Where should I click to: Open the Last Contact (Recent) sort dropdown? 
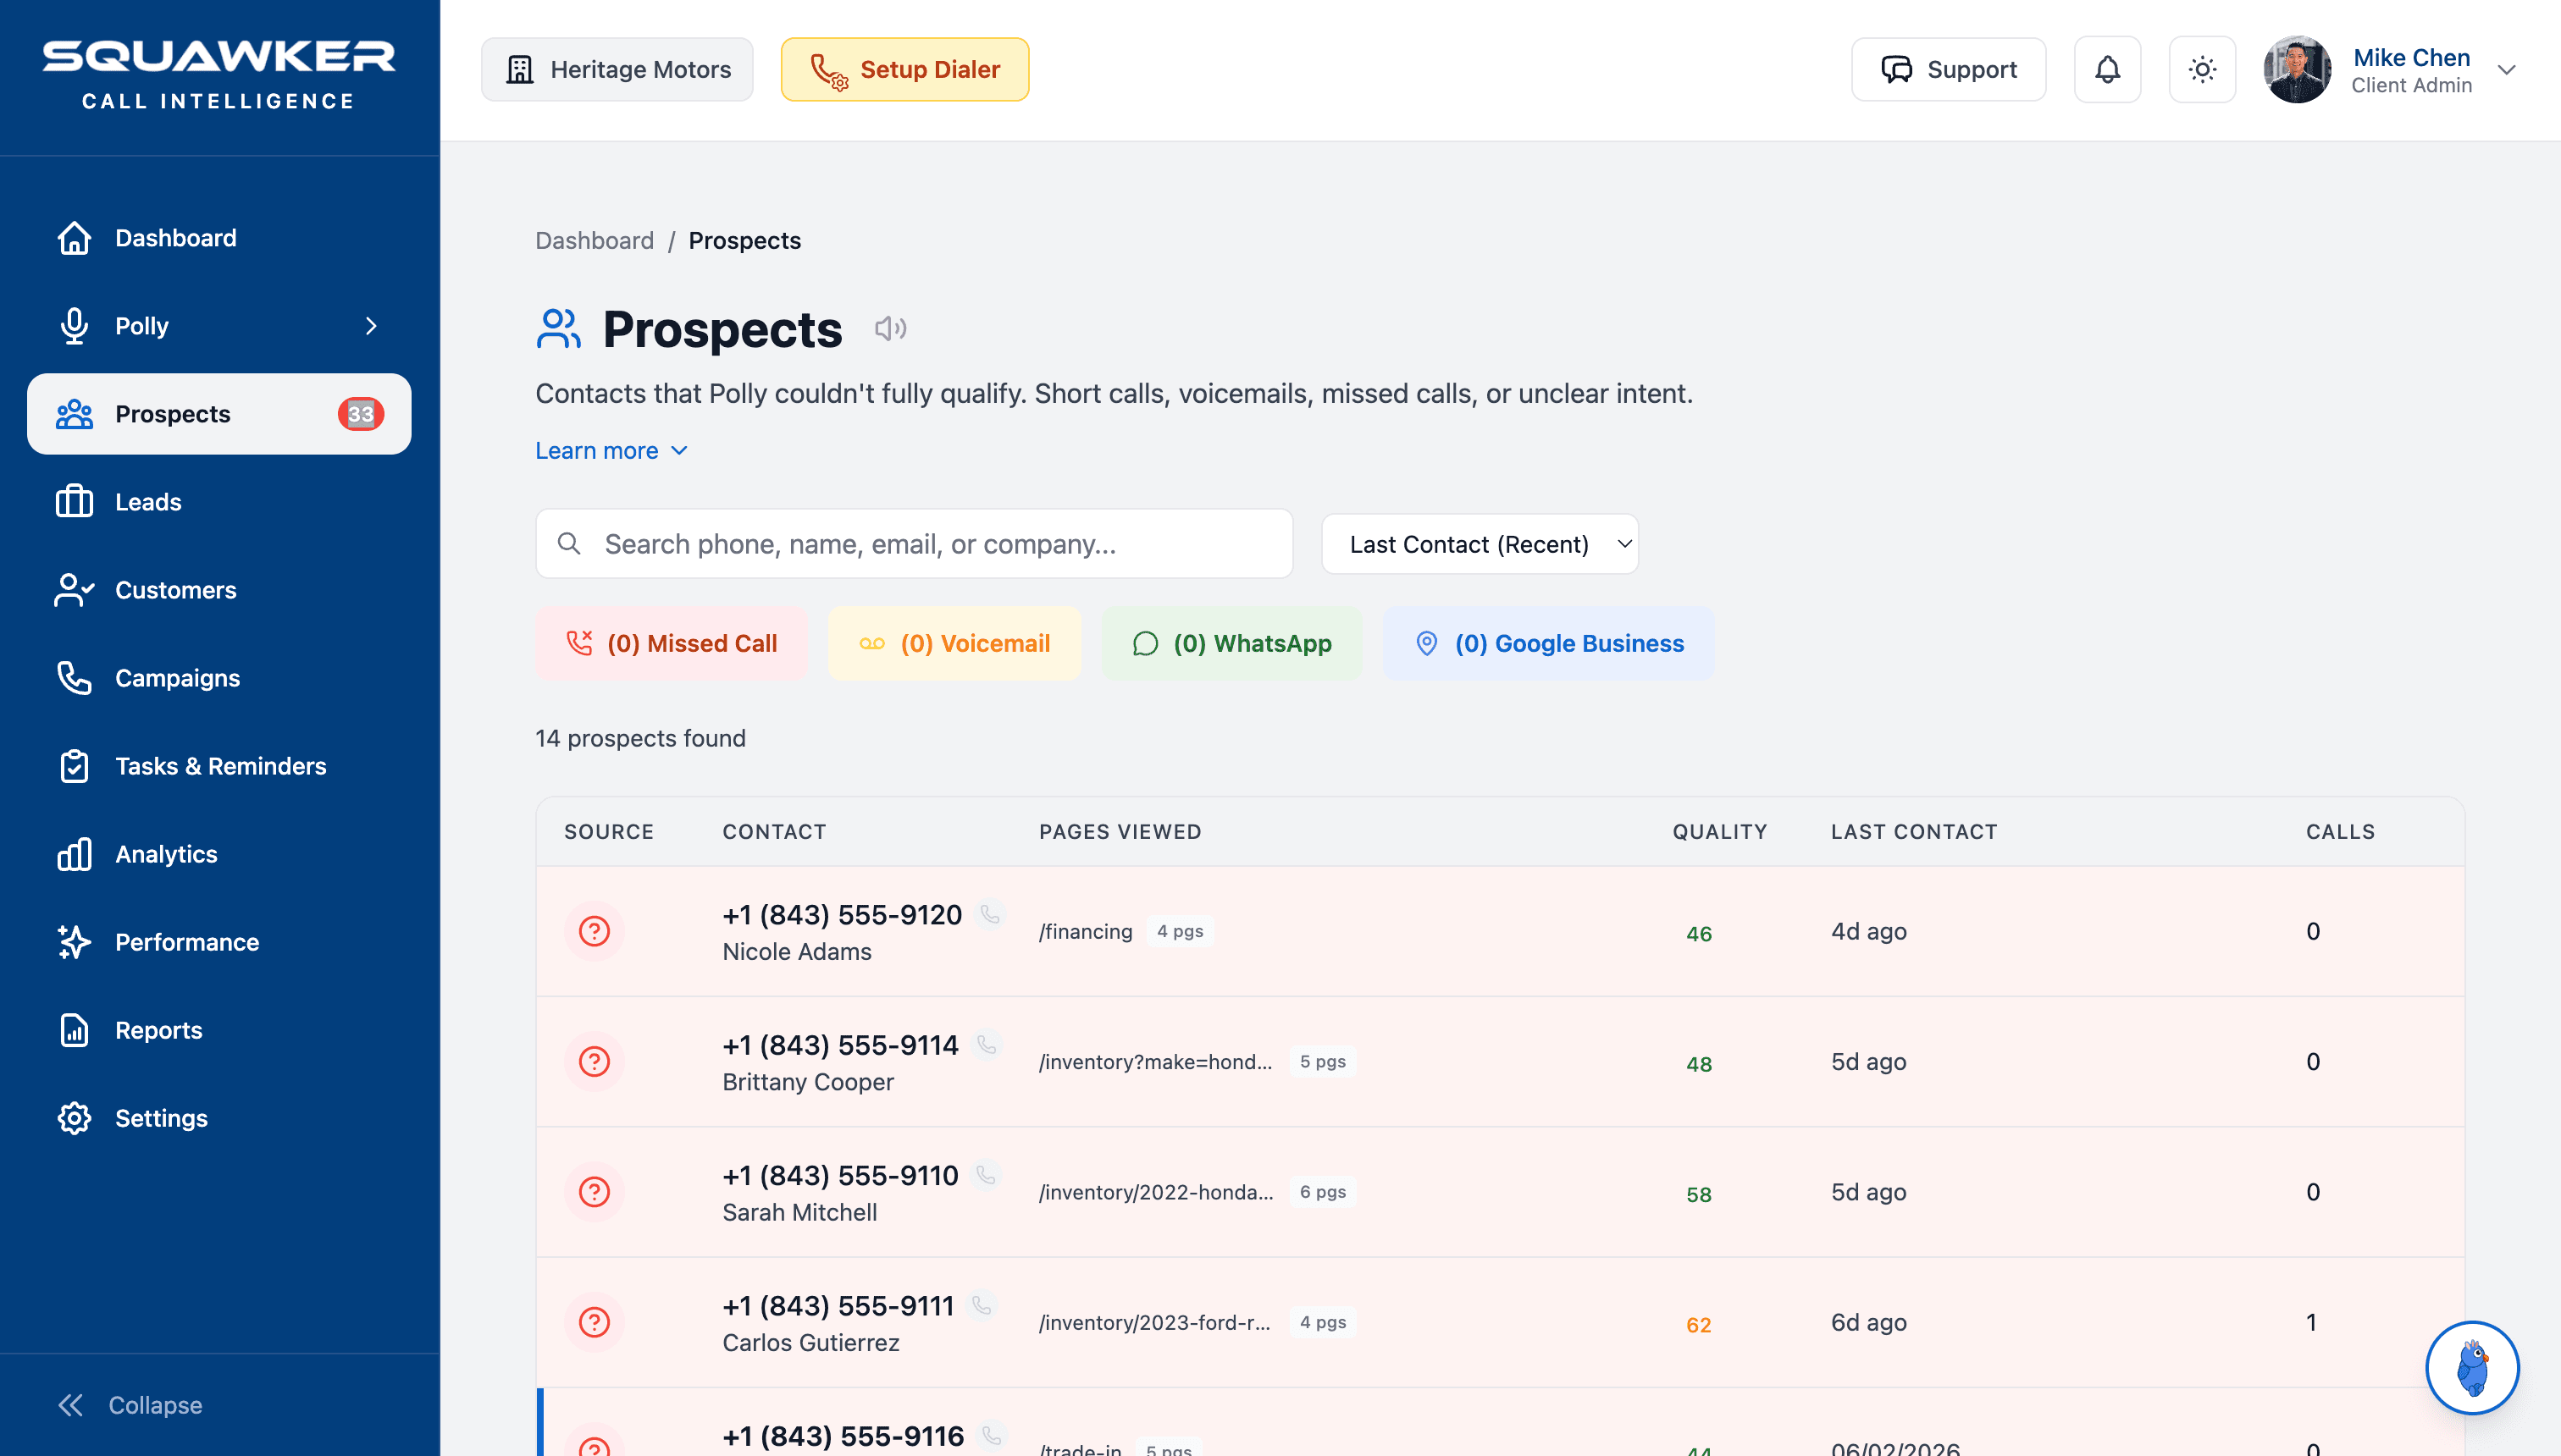click(x=1480, y=543)
